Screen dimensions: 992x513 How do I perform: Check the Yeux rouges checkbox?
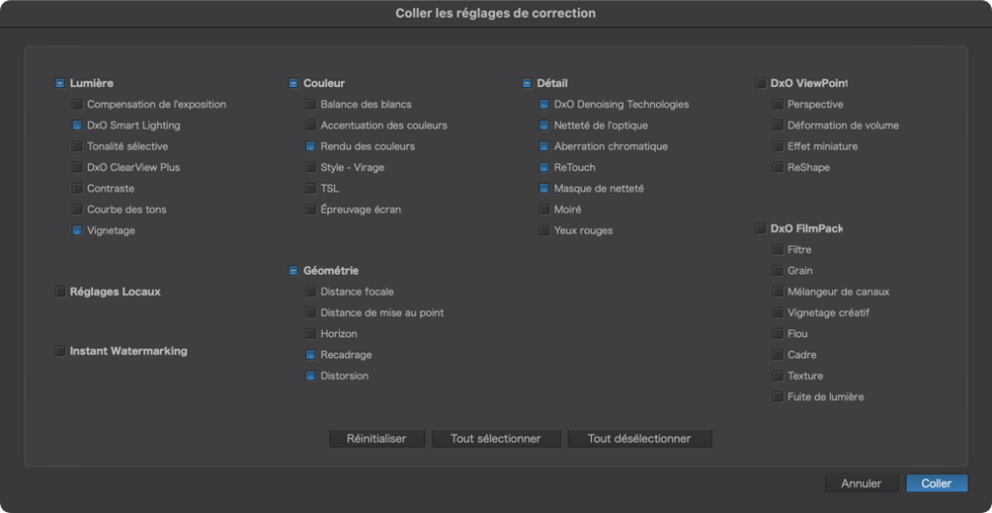coord(544,230)
